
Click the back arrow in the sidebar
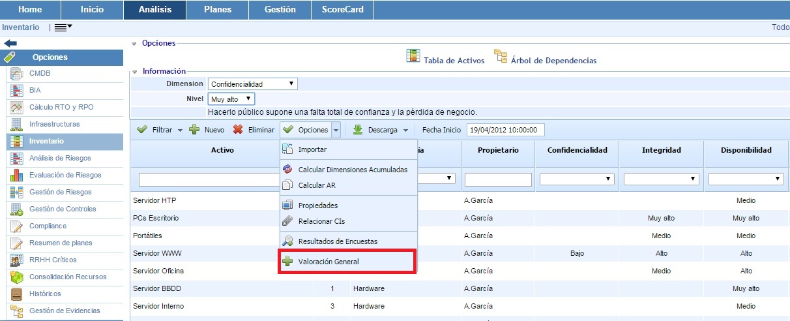click(10, 42)
